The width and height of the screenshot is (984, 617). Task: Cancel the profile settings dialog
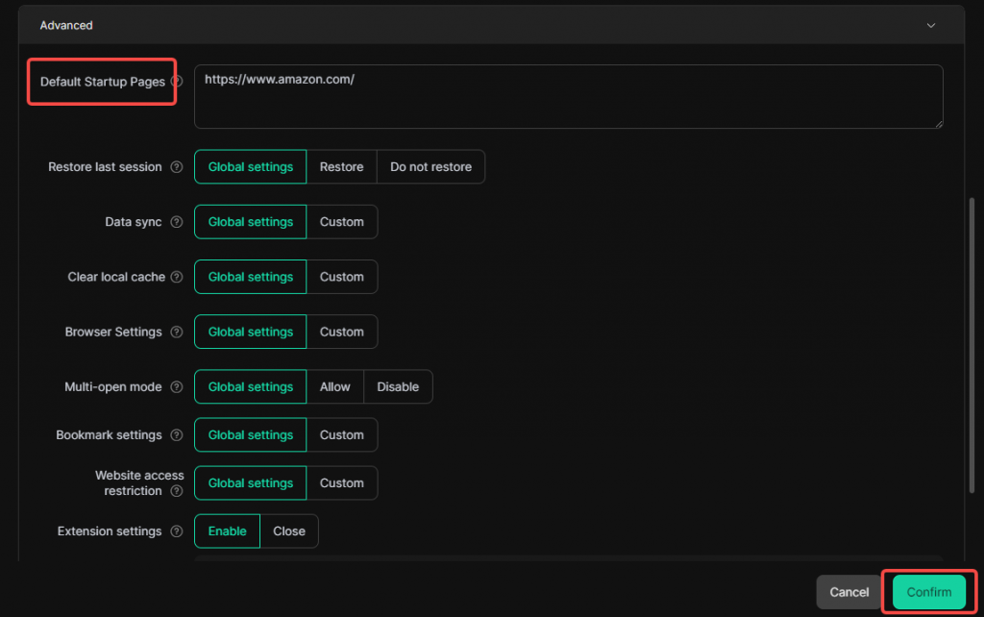849,592
